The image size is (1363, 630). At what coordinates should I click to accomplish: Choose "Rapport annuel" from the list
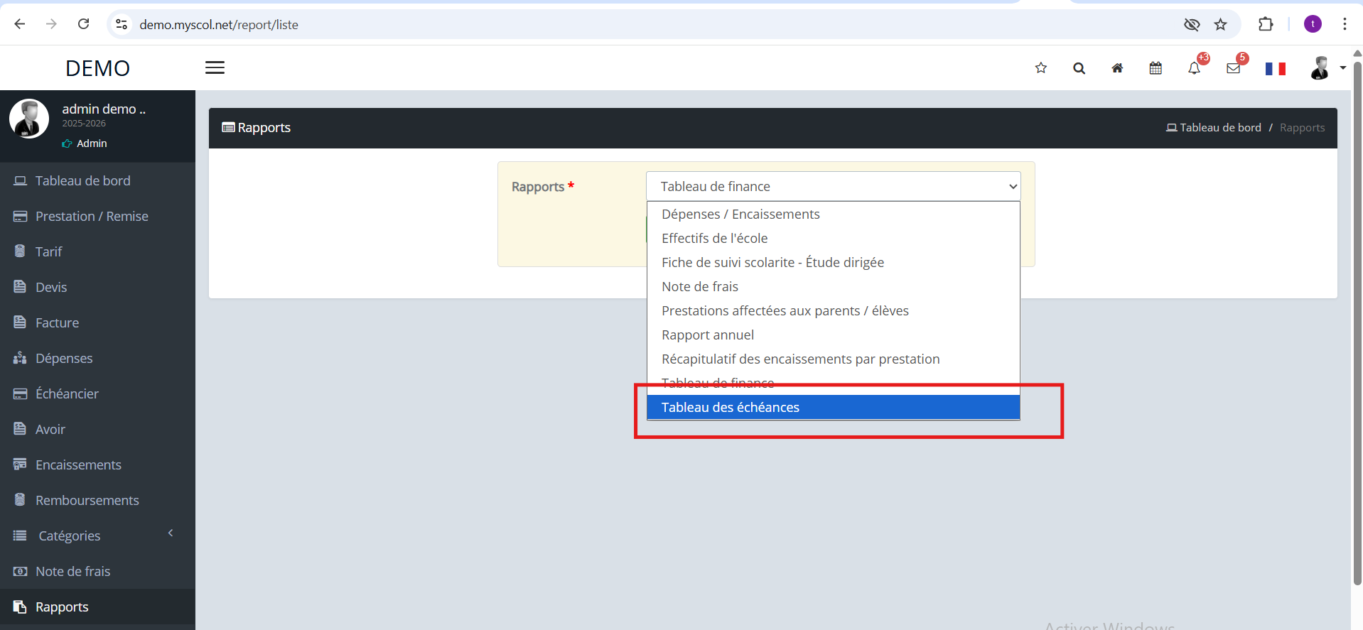coord(708,335)
